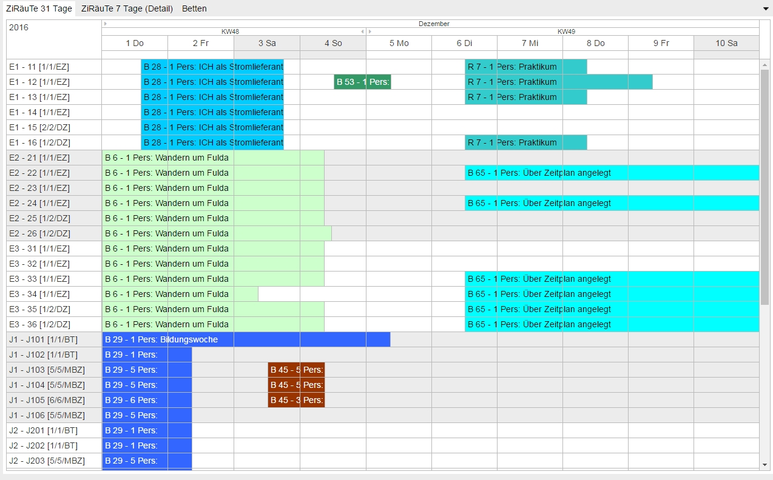The height and width of the screenshot is (480, 773).
Task: Collapse the Dezember month header arrow
Action: (x=105, y=24)
